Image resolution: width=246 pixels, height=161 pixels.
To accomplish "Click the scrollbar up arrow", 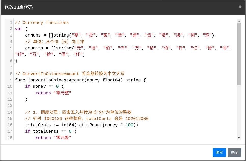I will pyautogui.click(x=239, y=21).
